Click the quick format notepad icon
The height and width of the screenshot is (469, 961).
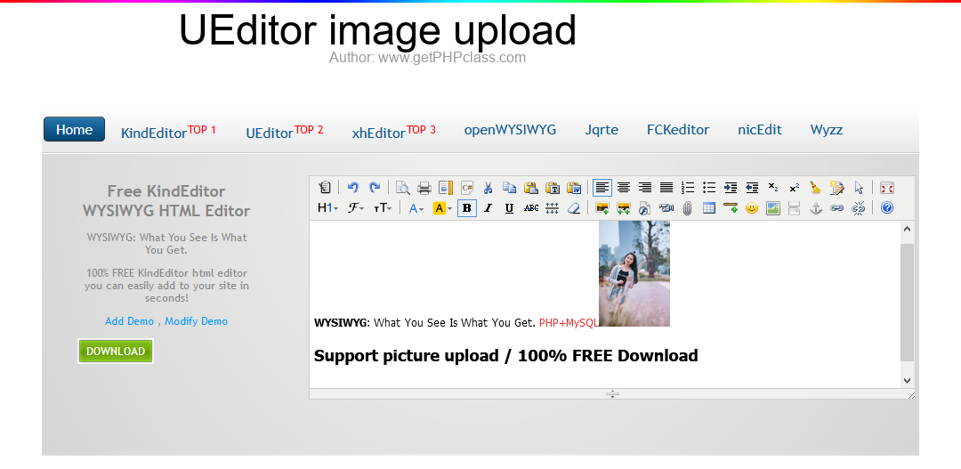[837, 188]
